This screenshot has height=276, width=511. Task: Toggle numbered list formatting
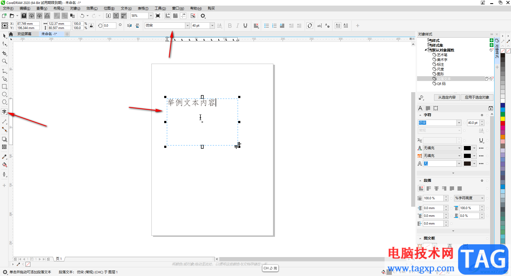click(x=274, y=26)
